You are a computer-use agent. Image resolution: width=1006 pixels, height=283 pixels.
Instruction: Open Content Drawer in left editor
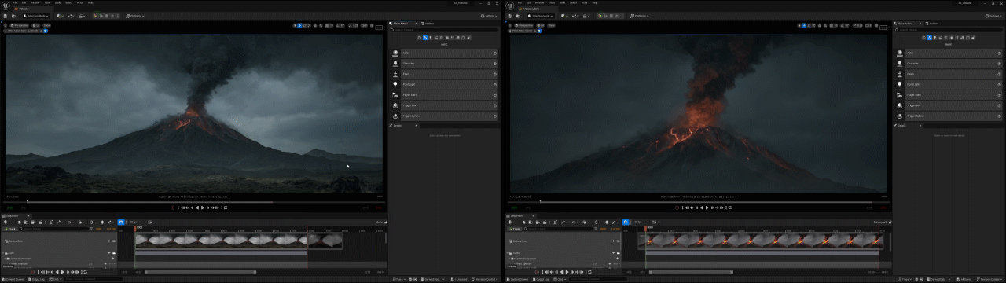(13, 279)
